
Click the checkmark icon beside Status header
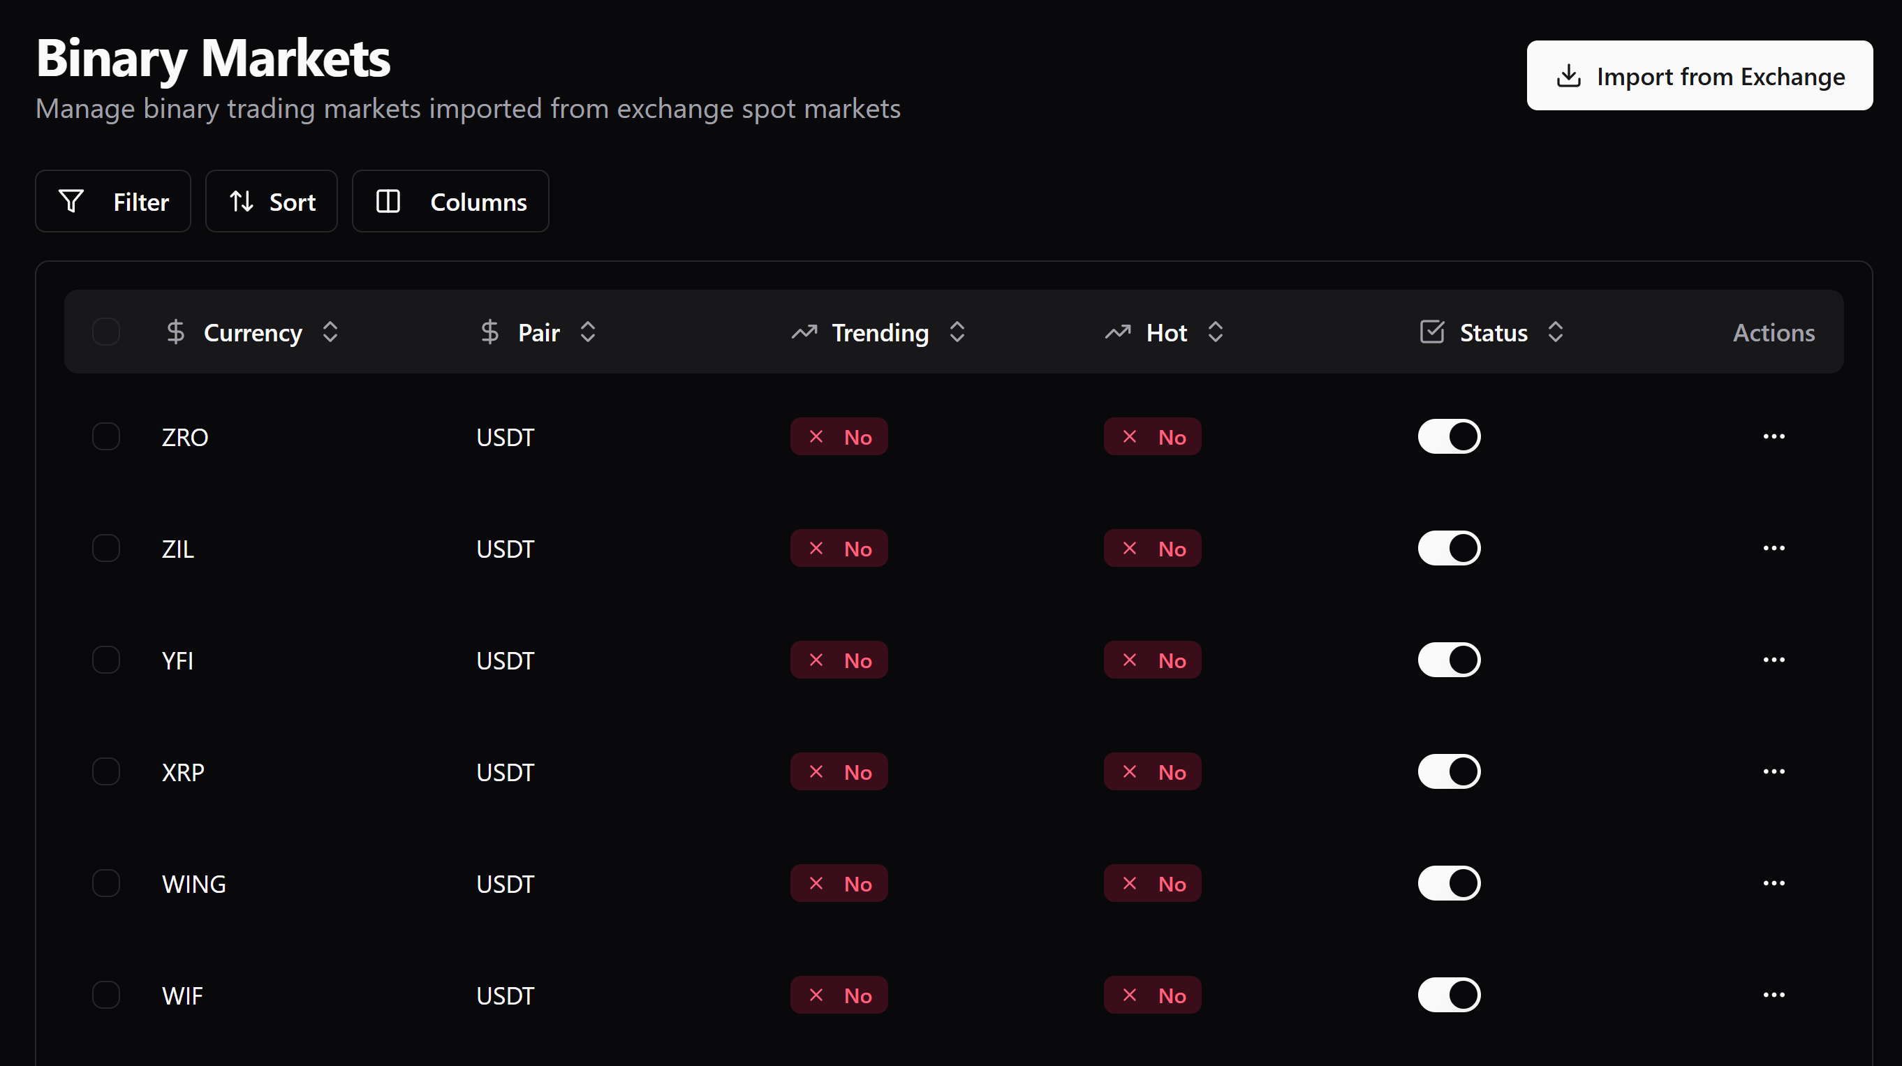pyautogui.click(x=1431, y=332)
